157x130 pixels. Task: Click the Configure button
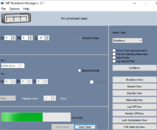(x=134, y=68)
